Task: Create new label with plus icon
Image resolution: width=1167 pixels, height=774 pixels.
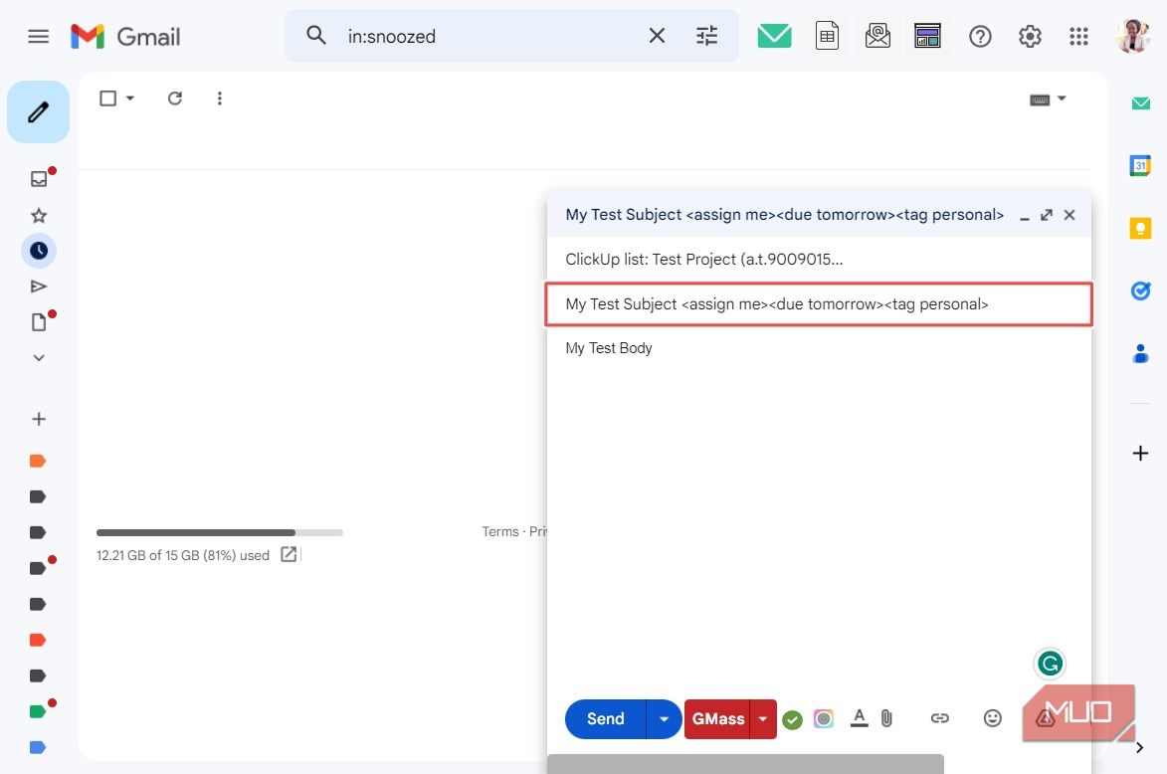Action: [x=39, y=419]
